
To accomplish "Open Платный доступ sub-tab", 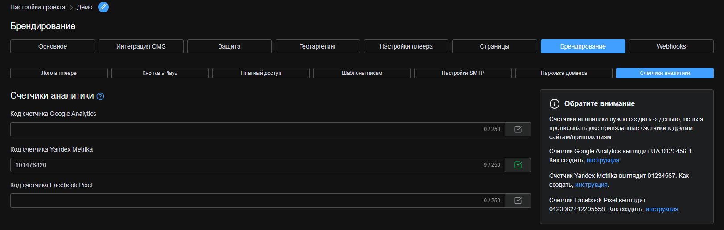I will pyautogui.click(x=261, y=73).
